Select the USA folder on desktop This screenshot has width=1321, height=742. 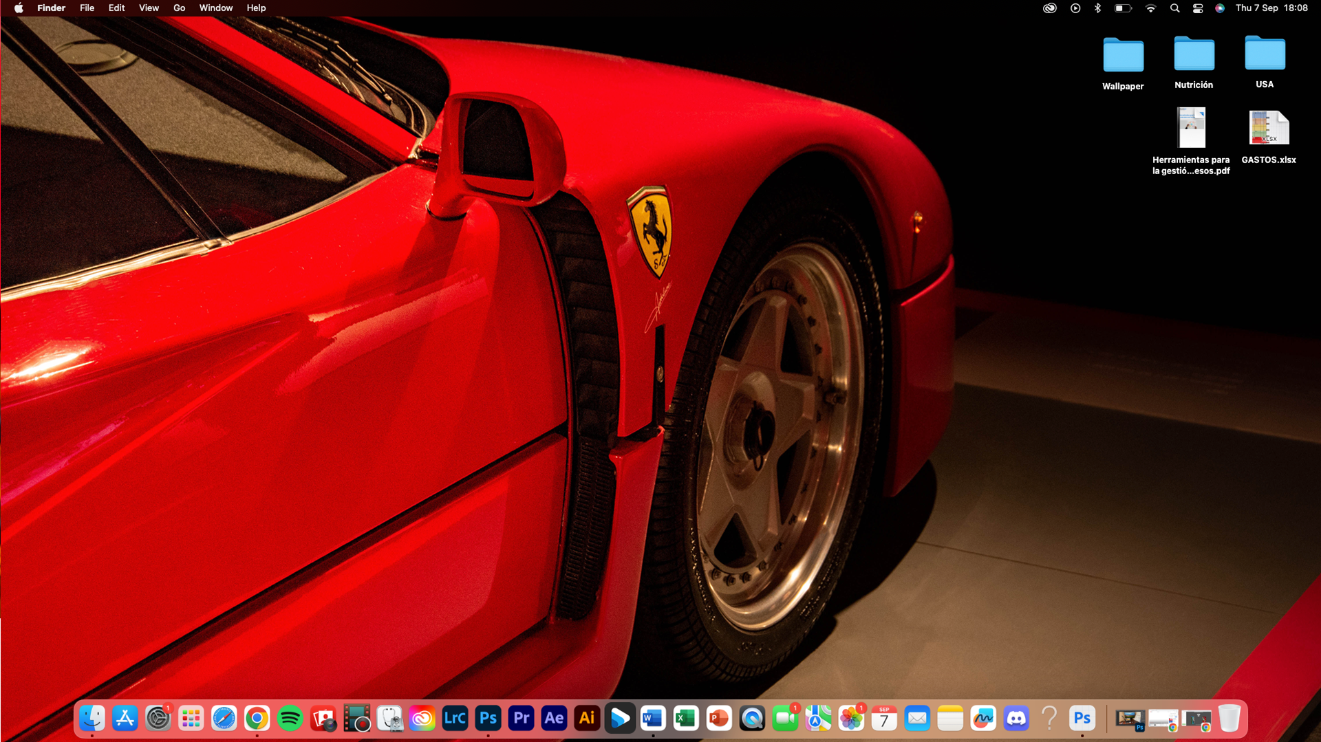[1265, 62]
